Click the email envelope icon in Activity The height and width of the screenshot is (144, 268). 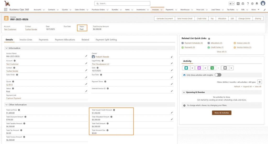[225, 68]
